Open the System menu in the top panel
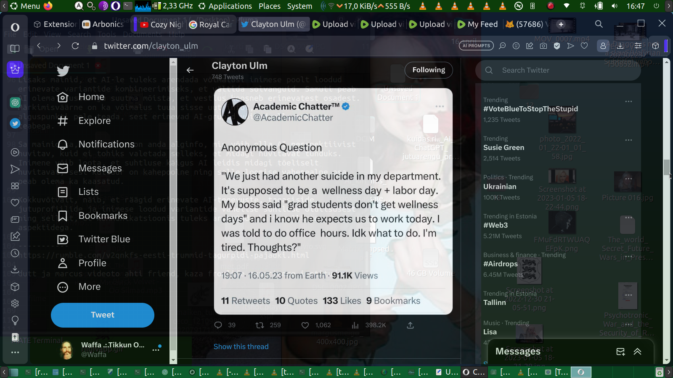 click(x=299, y=6)
